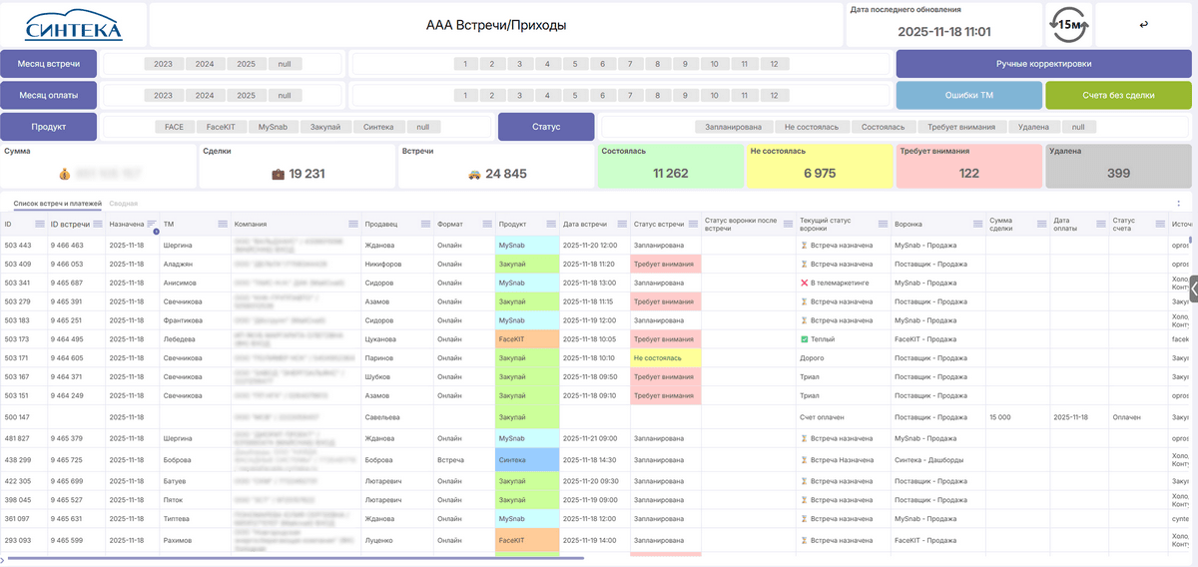Select the Не состоялась status cell
Screen dimensions: 1198x567
(x=665, y=357)
